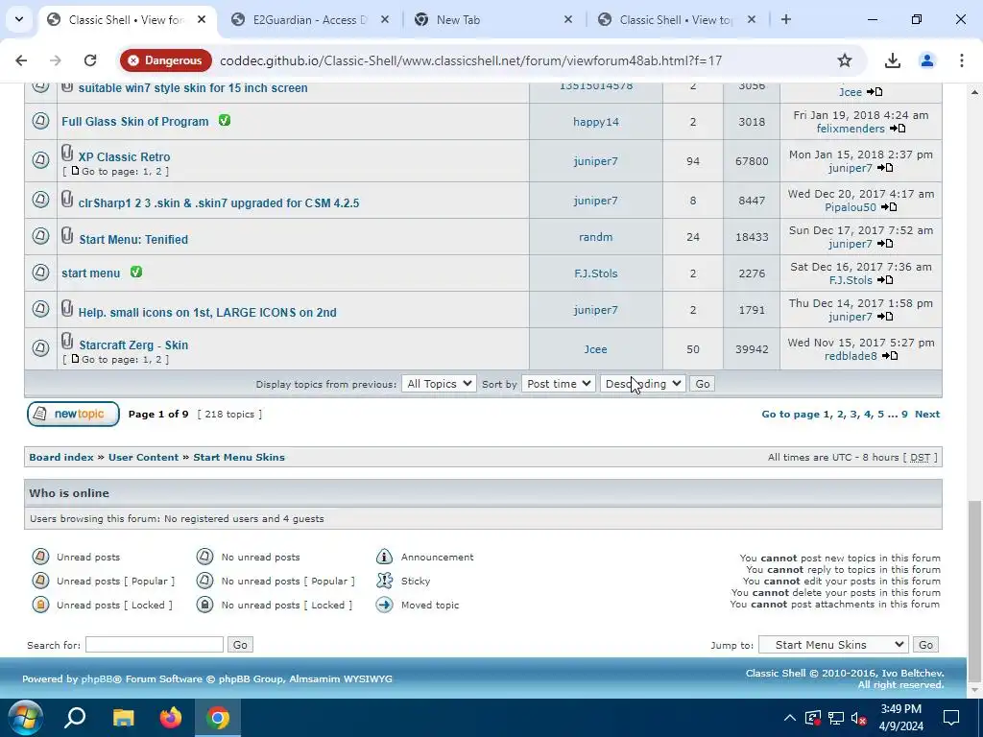Screen dimensions: 983x737
Task: Click the Announcement legend icon
Action: click(x=384, y=557)
